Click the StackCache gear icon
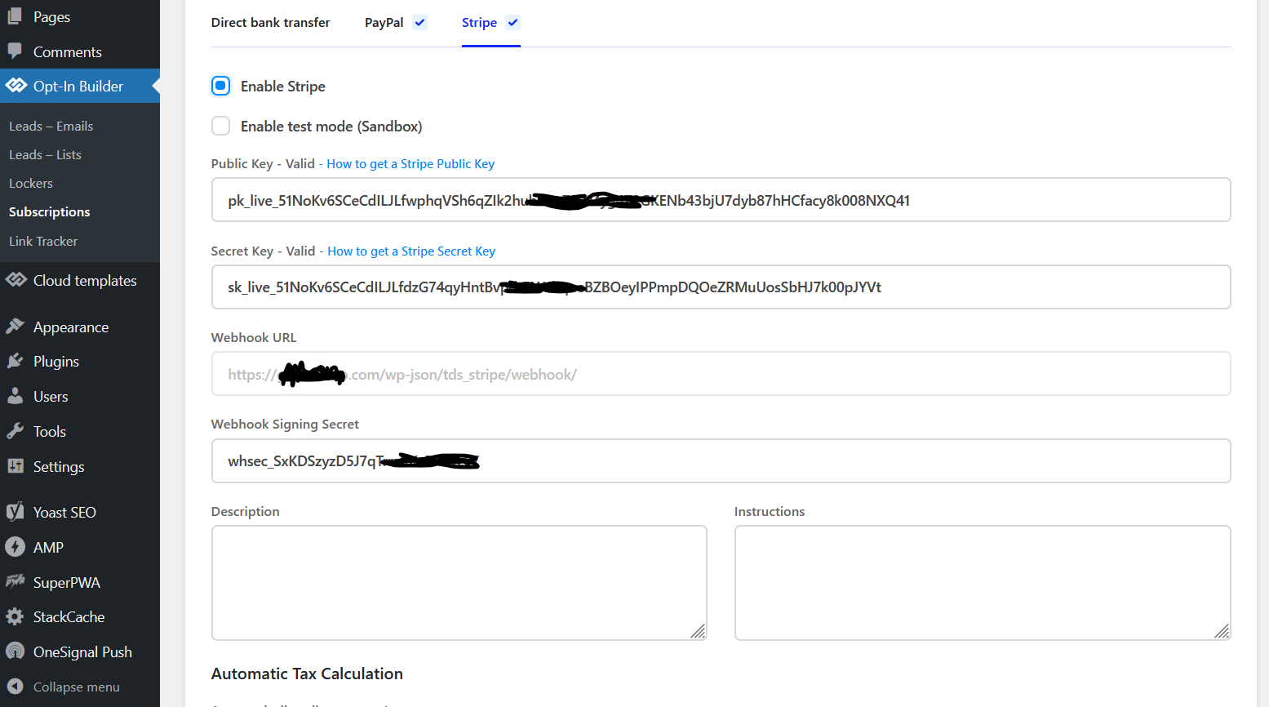Viewport: 1269px width, 707px height. click(15, 616)
